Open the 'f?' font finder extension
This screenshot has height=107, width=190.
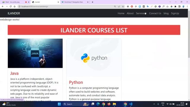click(164, 7)
